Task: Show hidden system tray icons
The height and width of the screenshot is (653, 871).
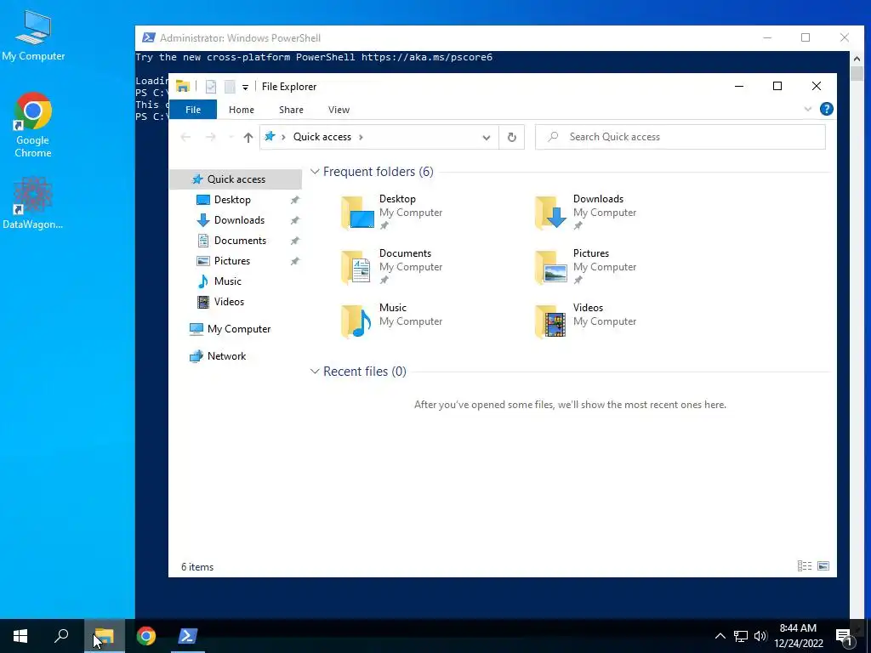Action: coord(720,636)
